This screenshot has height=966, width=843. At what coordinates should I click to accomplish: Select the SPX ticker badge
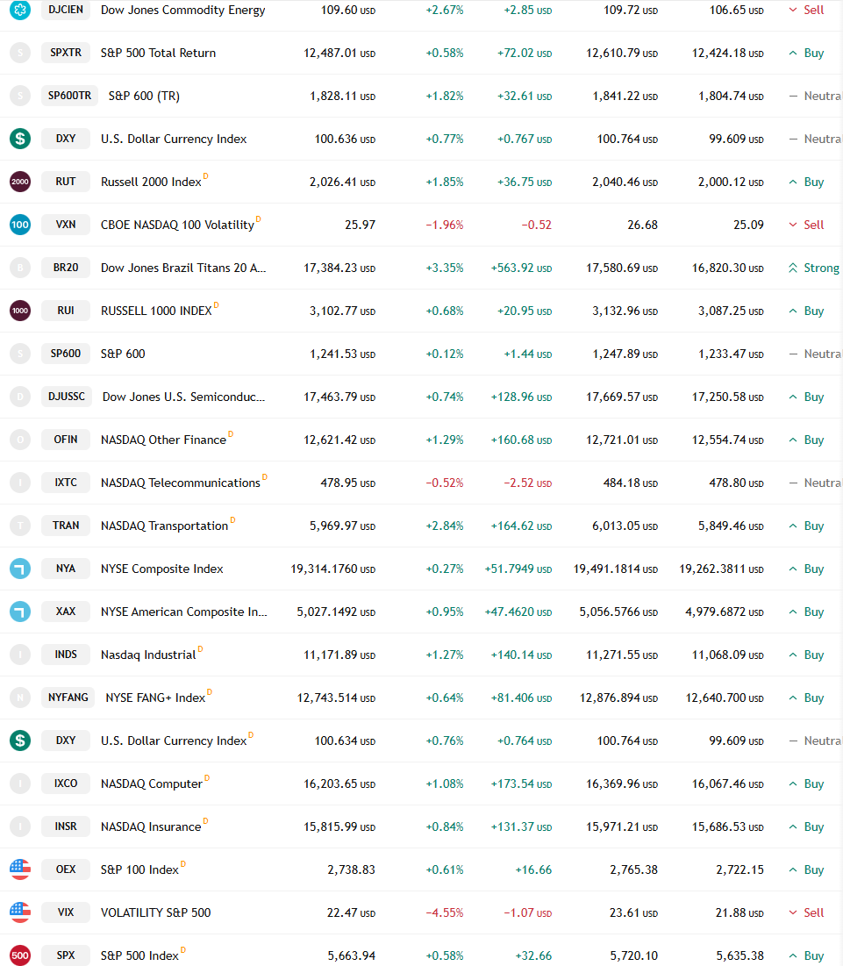(x=66, y=955)
